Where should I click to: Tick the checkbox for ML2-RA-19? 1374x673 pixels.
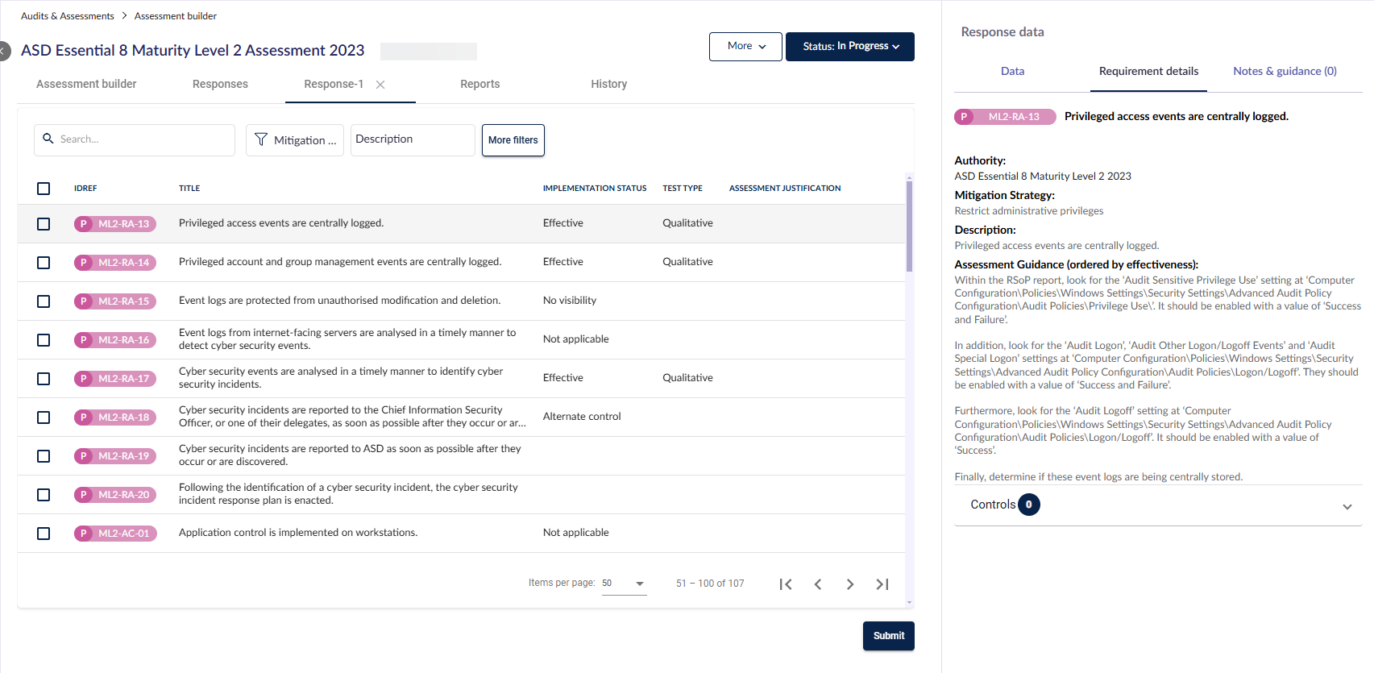click(44, 456)
